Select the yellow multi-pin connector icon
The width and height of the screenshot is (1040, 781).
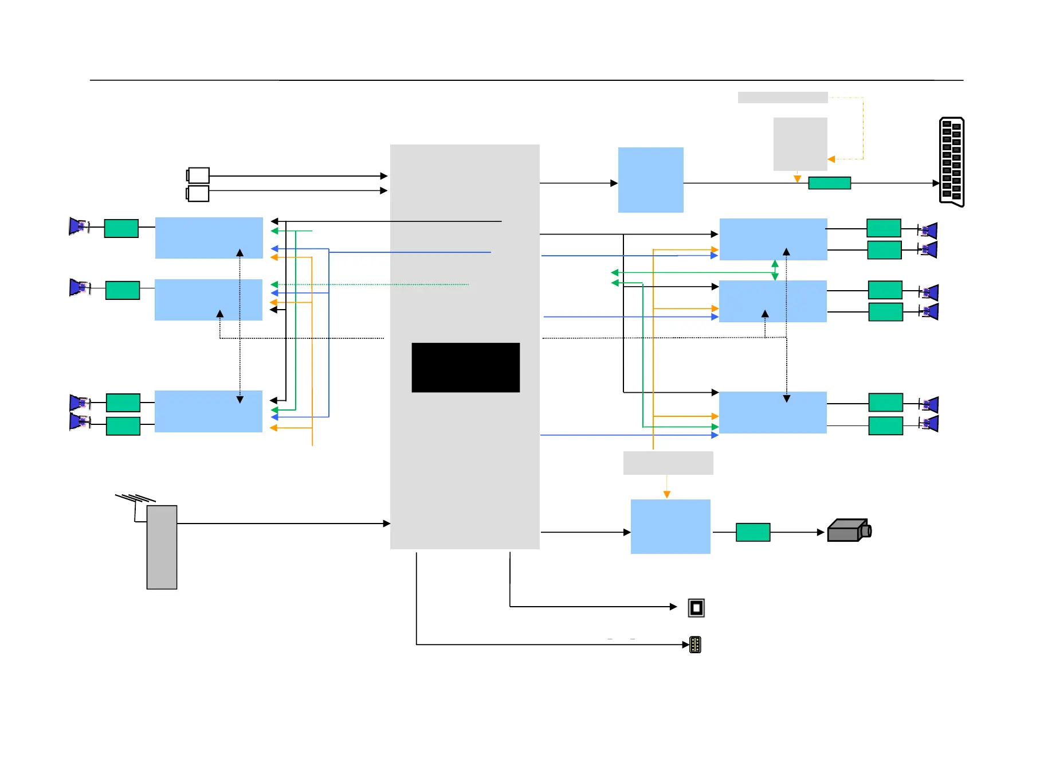coord(695,645)
